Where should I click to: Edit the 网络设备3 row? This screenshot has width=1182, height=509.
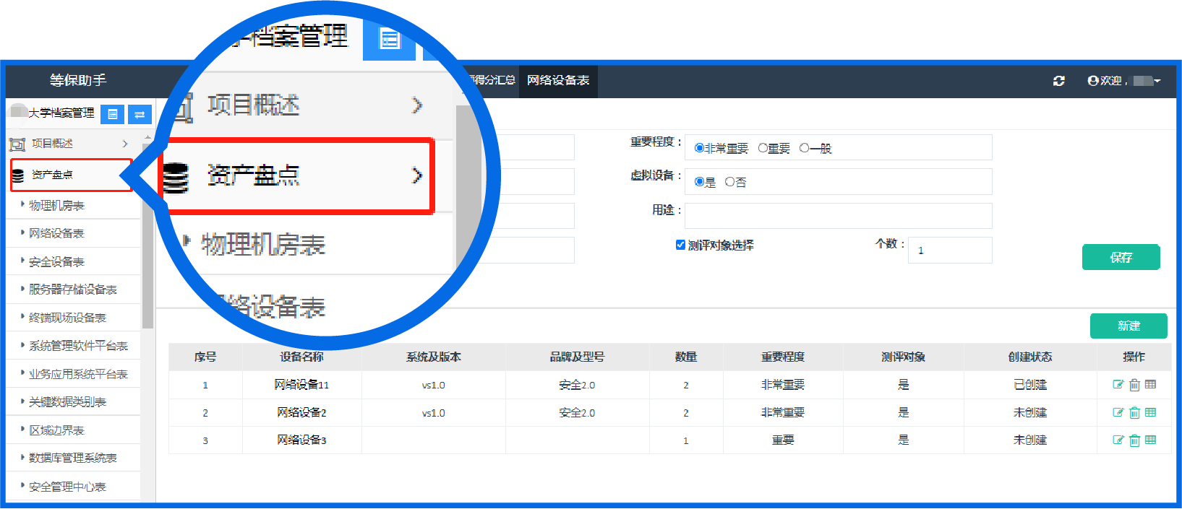[x=1118, y=440]
